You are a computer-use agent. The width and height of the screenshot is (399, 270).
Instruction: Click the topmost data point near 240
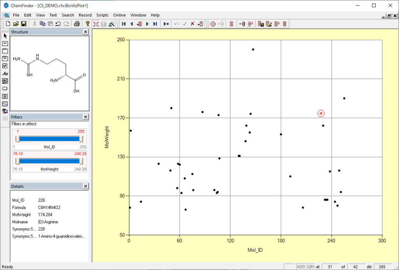tap(253, 49)
